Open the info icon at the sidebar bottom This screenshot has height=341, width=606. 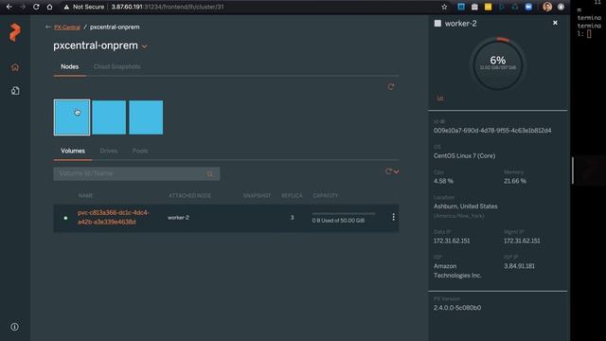coord(15,327)
